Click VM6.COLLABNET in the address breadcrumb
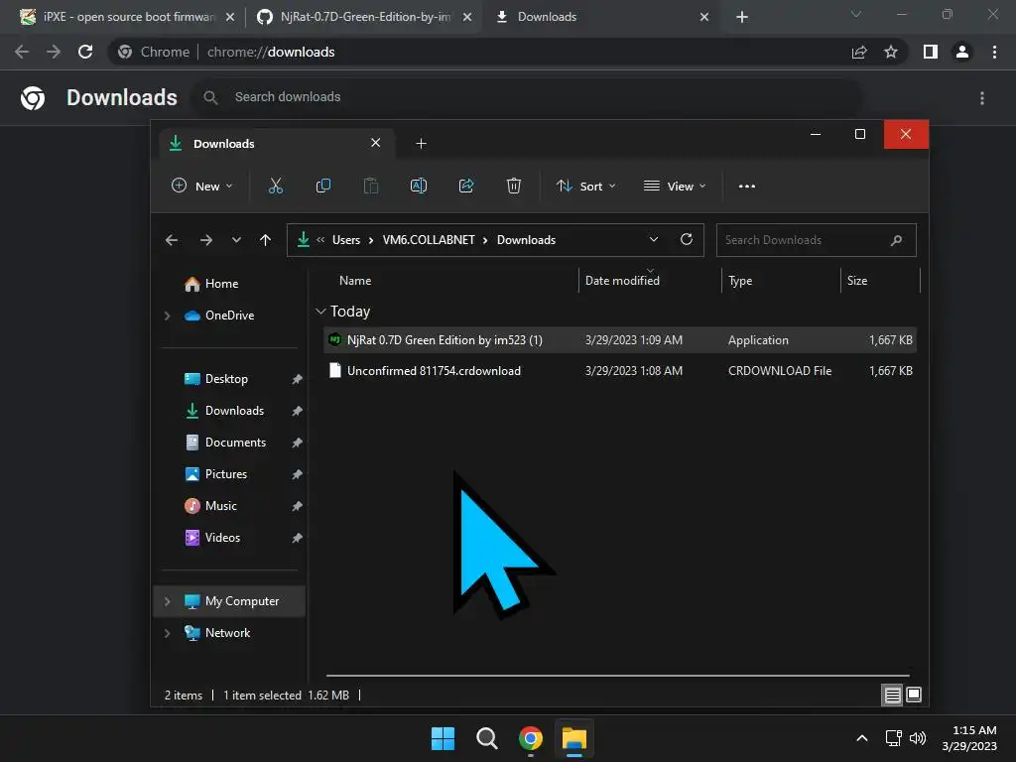The width and height of the screenshot is (1016, 762). coord(429,240)
